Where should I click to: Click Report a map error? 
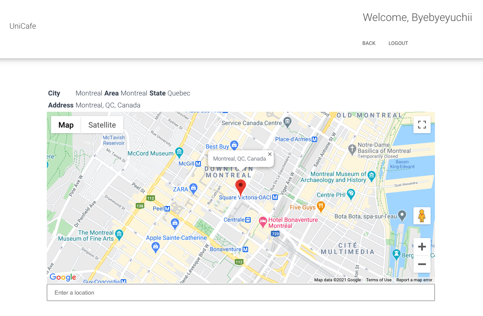coord(414,280)
